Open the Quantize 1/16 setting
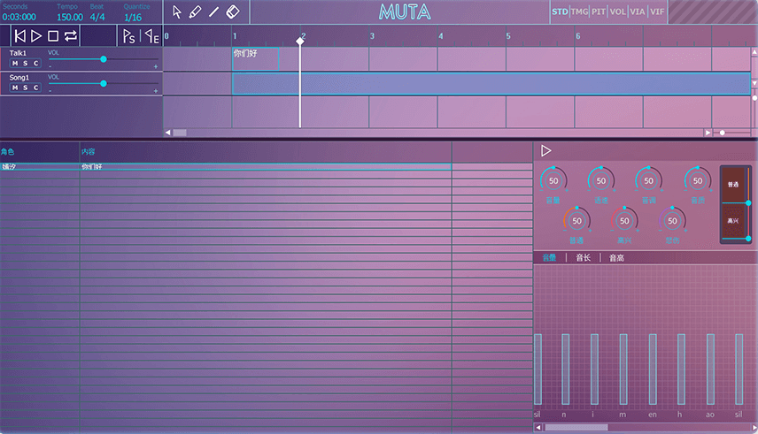 [133, 18]
